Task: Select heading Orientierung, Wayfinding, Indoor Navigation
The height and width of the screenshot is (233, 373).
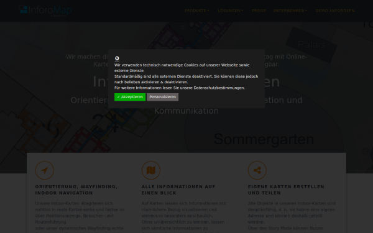Action: (76, 190)
